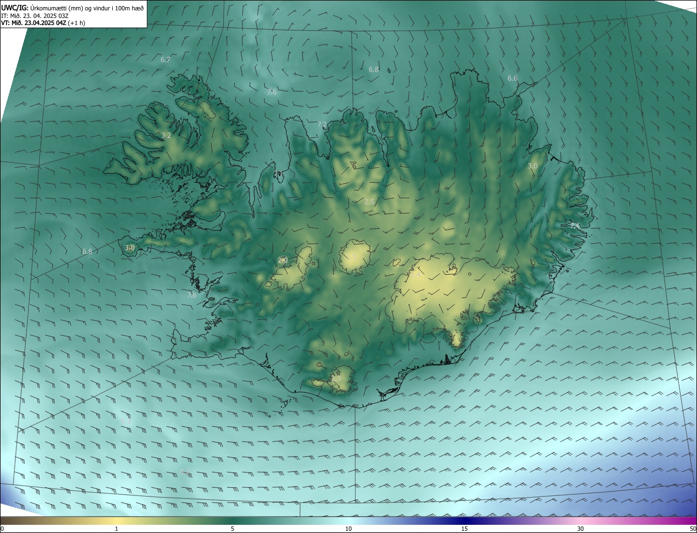Screen dimensions: 697x533
Task: Select the 9.3 value over the ocean
Action: 126,420
